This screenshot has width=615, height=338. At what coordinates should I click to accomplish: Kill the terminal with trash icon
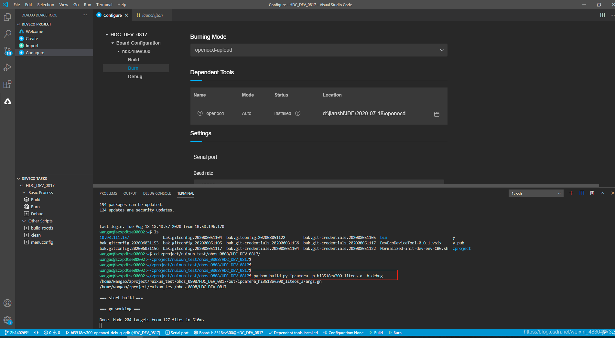coord(592,193)
